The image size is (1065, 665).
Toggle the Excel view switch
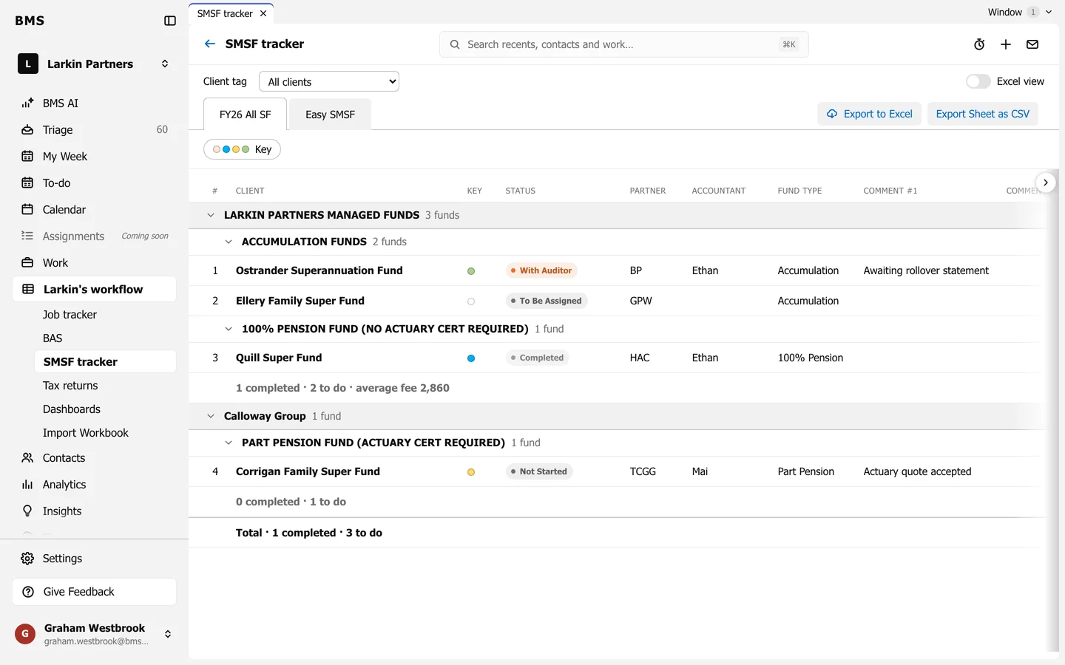coord(978,81)
